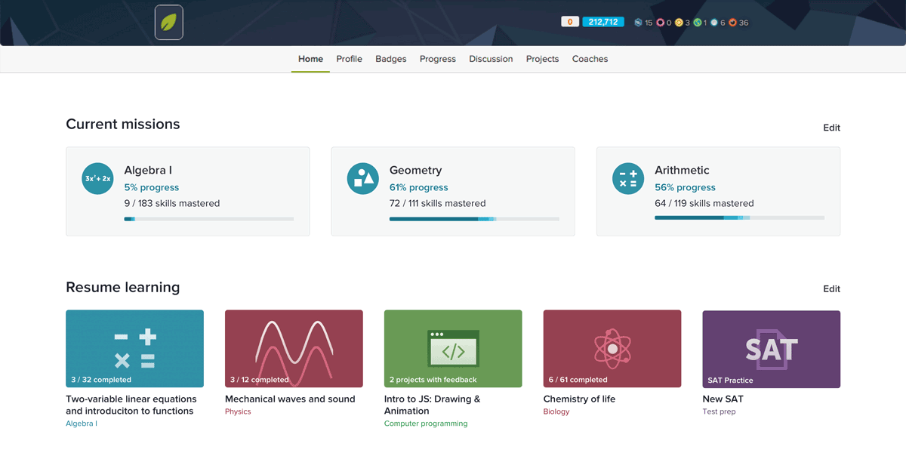Edit the Resume learning section

coord(831,289)
